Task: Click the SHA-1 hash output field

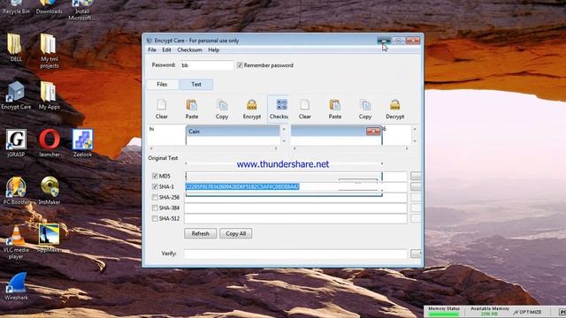Action: [295, 186]
